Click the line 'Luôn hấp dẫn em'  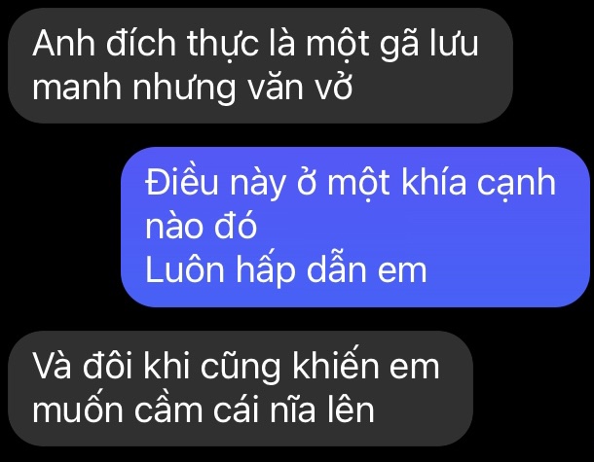(x=286, y=269)
